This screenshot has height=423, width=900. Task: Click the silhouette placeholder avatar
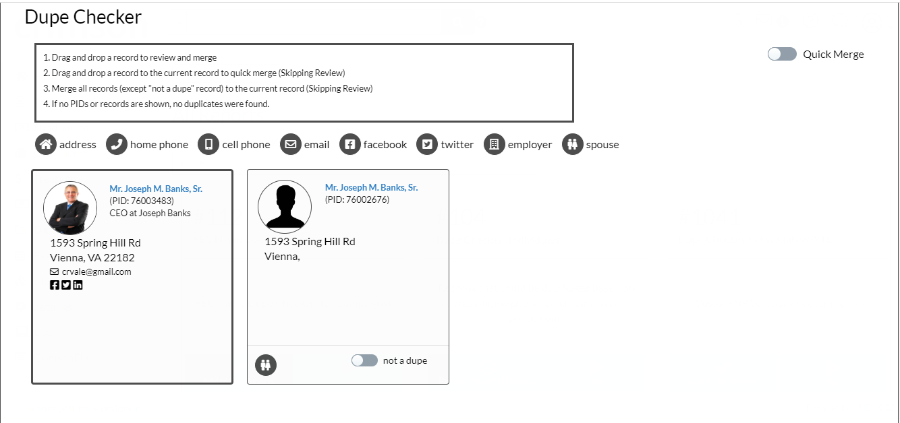coord(285,207)
